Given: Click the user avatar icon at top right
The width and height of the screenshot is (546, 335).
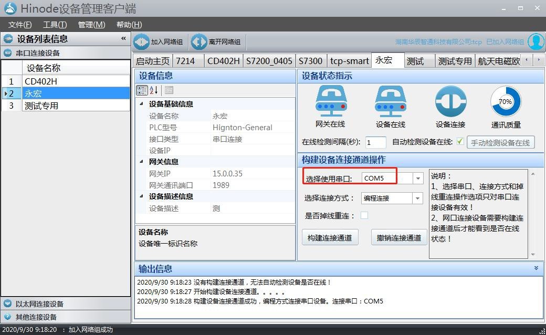Looking at the screenshot, I should pyautogui.click(x=535, y=41).
